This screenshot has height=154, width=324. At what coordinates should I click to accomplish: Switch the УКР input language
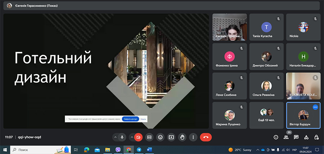[294, 150]
